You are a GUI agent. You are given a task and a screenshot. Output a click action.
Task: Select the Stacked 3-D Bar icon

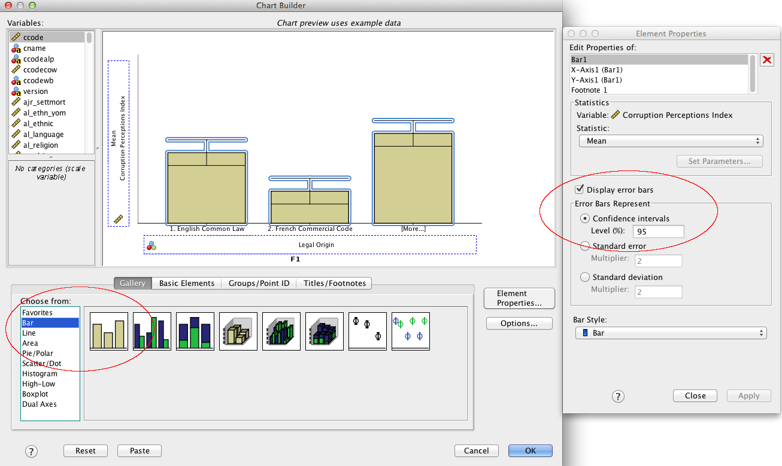coord(325,331)
